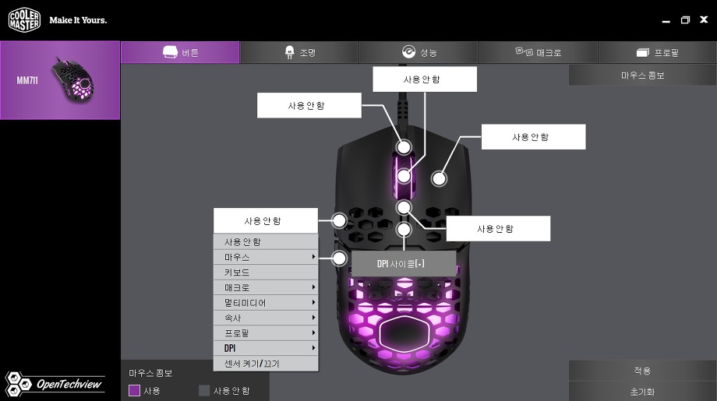
Task: Click the gray 사용 안 함 legend swatch
Action: (x=204, y=391)
